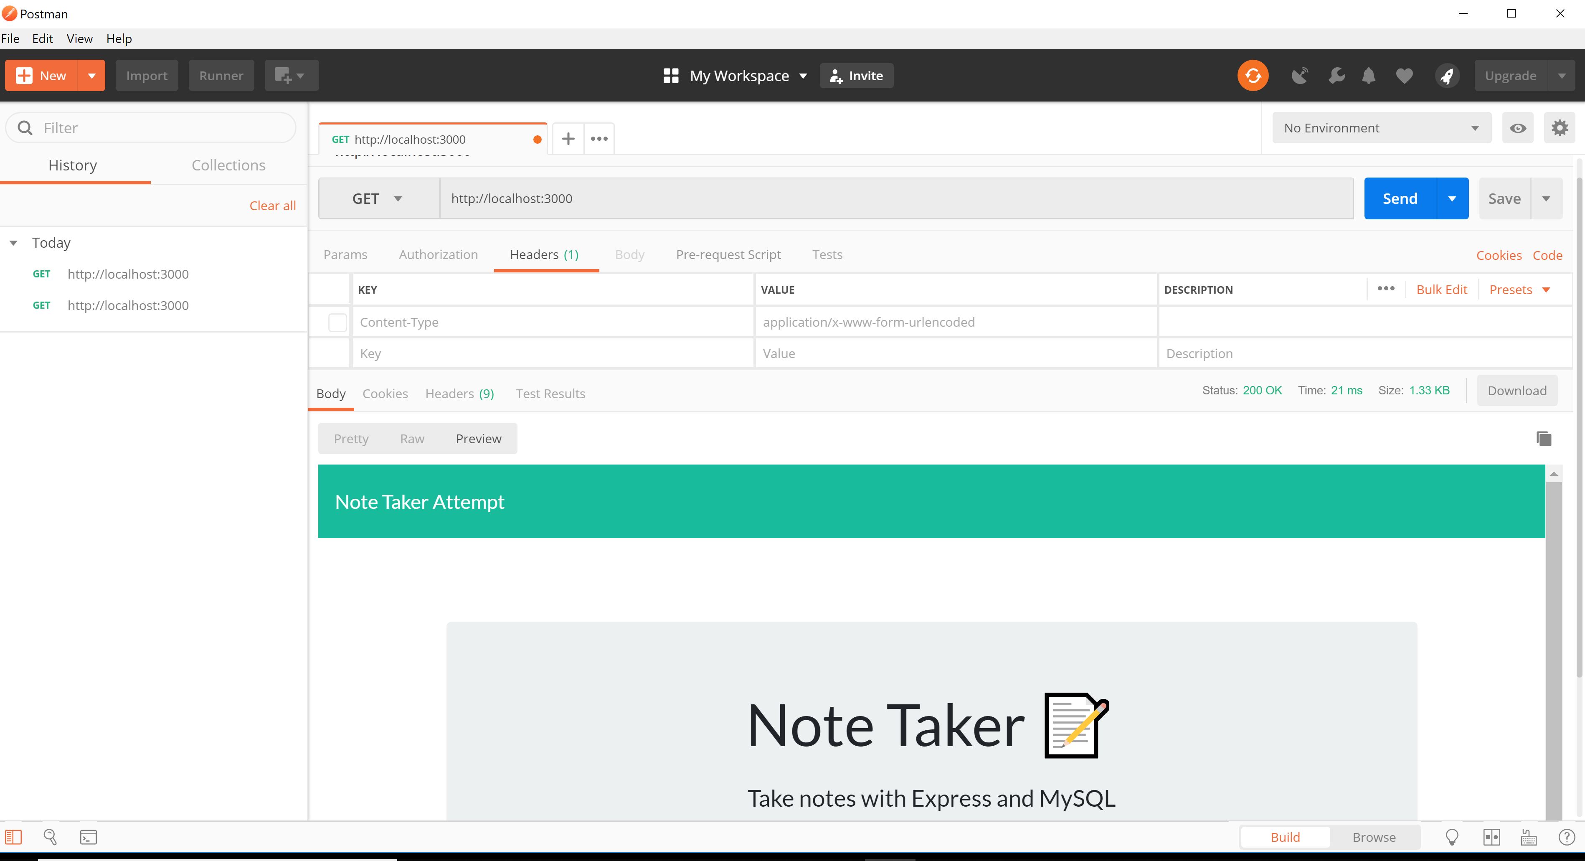
Task: Open environment settings gear icon
Action: [1560, 127]
